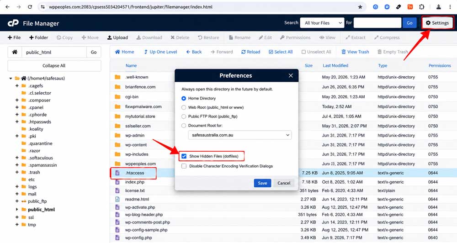Click the Download toolbar item
This screenshot has width=457, height=243.
coord(149,37)
